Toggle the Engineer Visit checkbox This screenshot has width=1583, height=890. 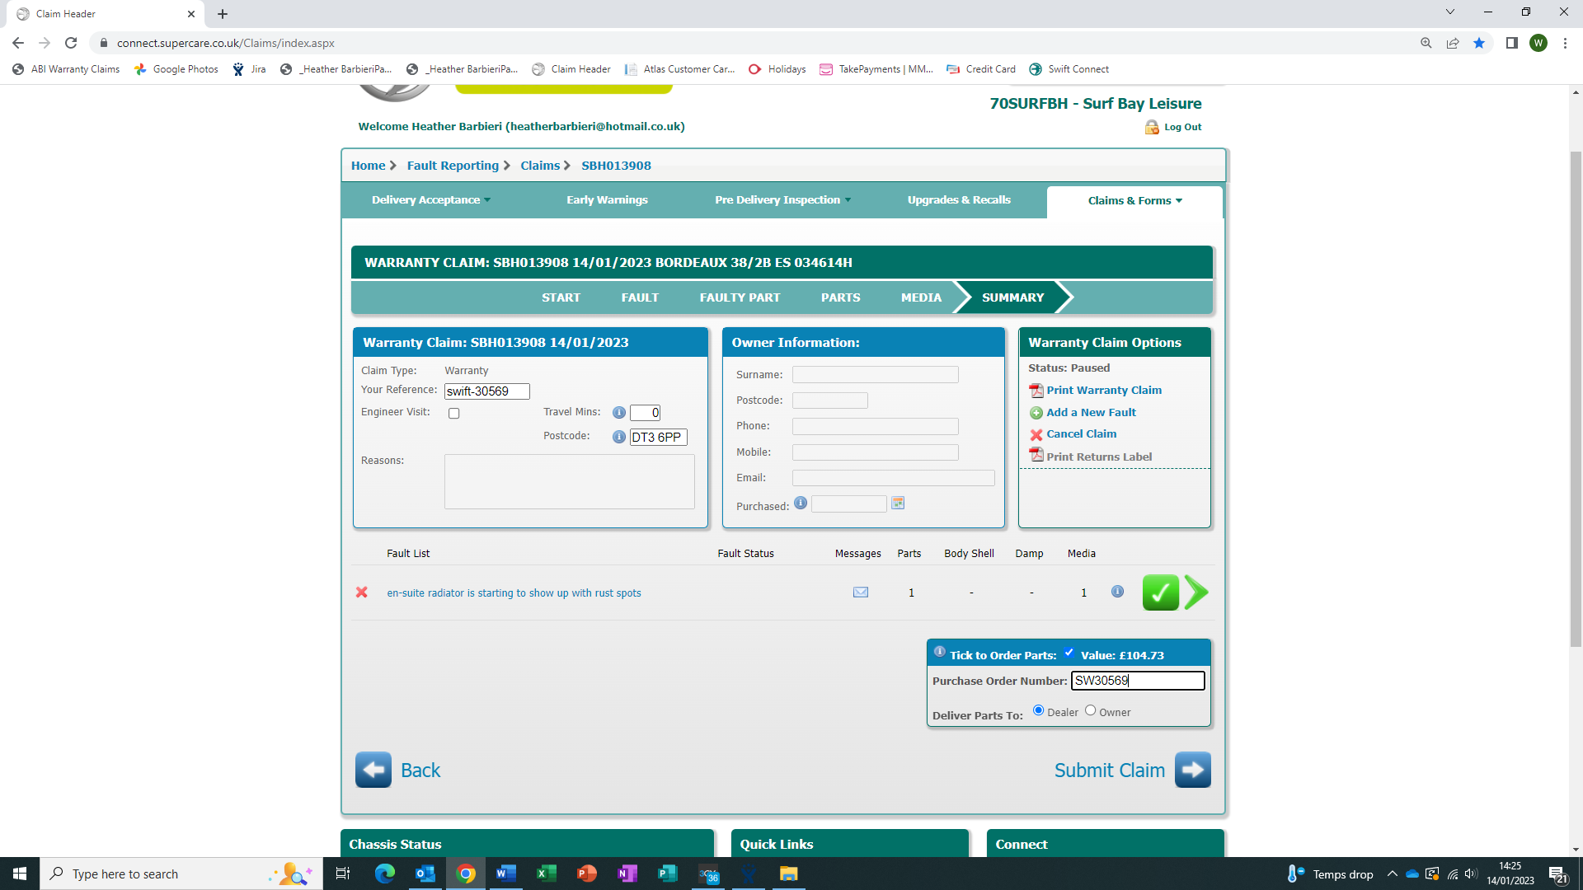click(x=453, y=414)
